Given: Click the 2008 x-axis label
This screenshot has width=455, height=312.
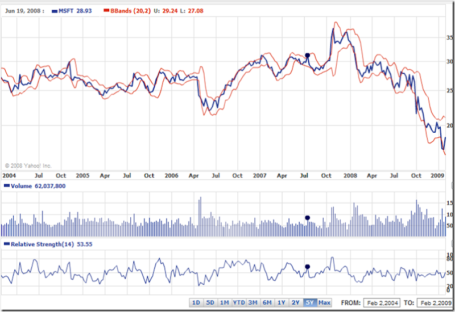Looking at the screenshot, I should [350, 176].
